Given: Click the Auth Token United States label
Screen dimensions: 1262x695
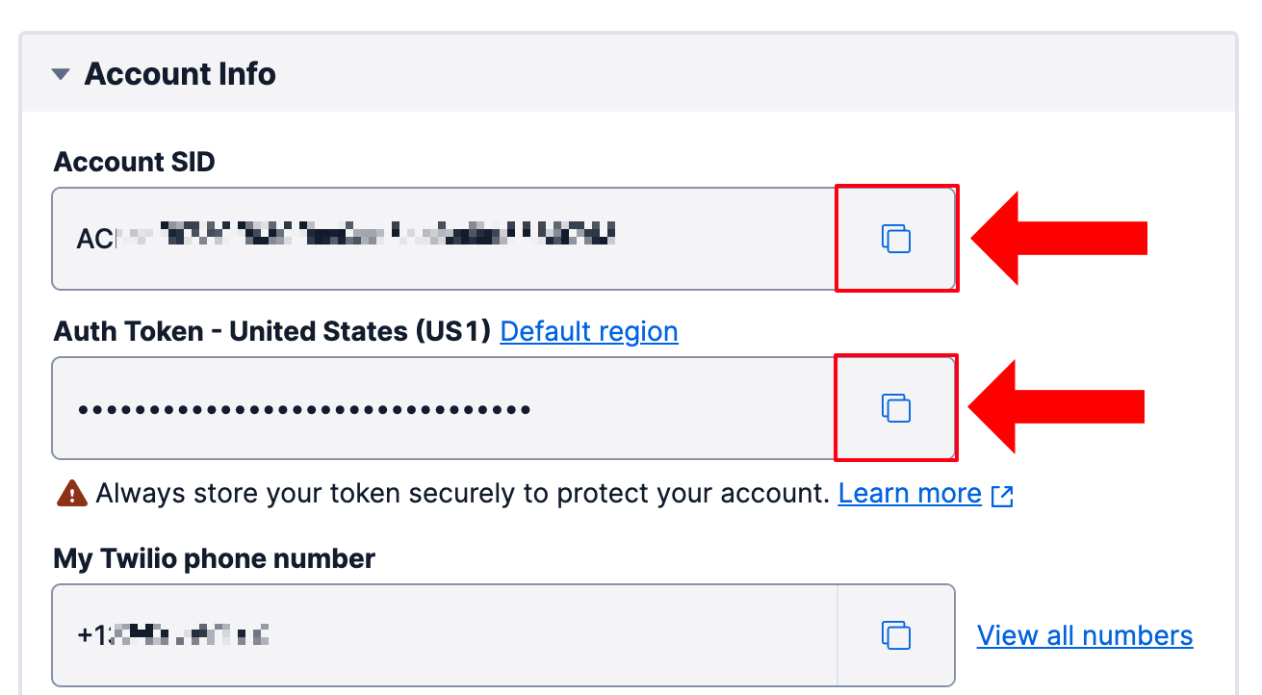Looking at the screenshot, I should (x=272, y=332).
